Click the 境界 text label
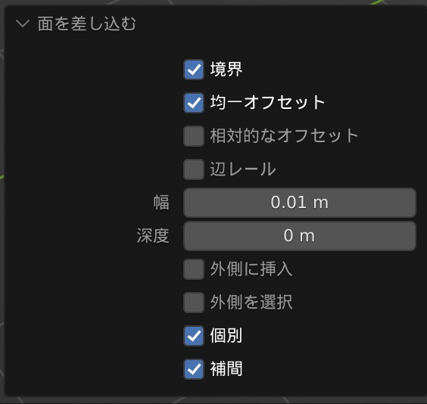The height and width of the screenshot is (404, 427). tap(226, 70)
